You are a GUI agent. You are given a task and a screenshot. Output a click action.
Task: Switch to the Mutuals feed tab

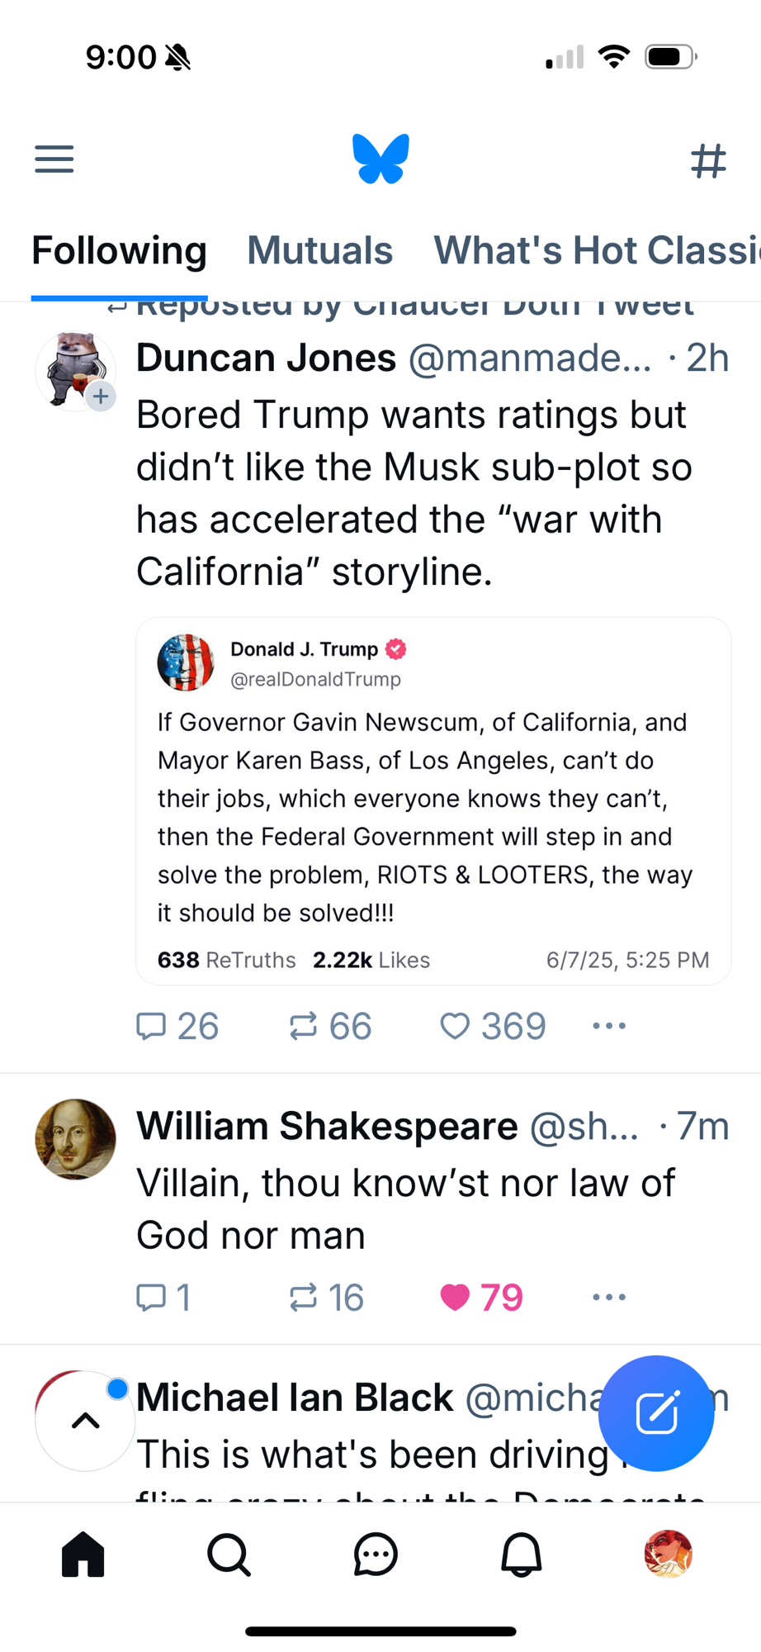tap(319, 250)
